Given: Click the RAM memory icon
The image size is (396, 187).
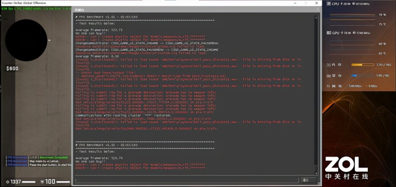Looking at the screenshot, I should tap(329, 65).
